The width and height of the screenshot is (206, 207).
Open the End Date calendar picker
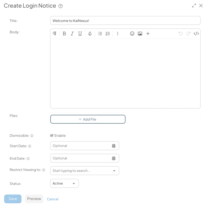(x=113, y=158)
